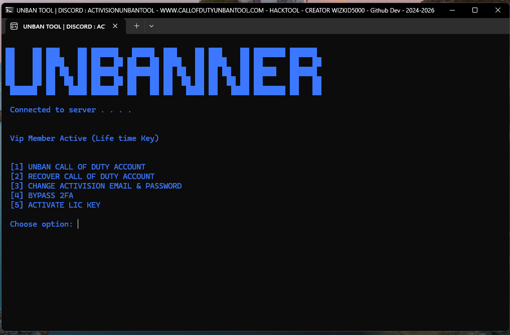The height and width of the screenshot is (335, 510).
Task: Click the 'Choose option:' prompt
Action: click(x=41, y=224)
